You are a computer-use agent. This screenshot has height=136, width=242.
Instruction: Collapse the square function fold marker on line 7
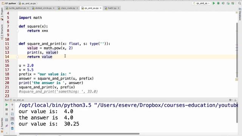[17, 26]
